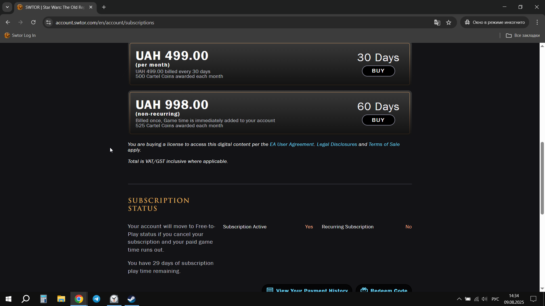545x306 pixels.
Task: Click the browser forward arrow
Action: (x=20, y=22)
